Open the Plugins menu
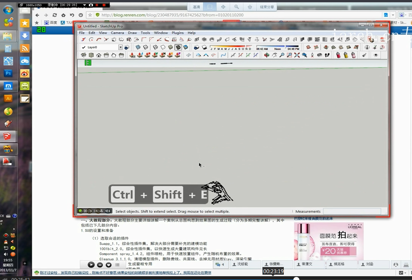The image size is (412, 280). 178,33
